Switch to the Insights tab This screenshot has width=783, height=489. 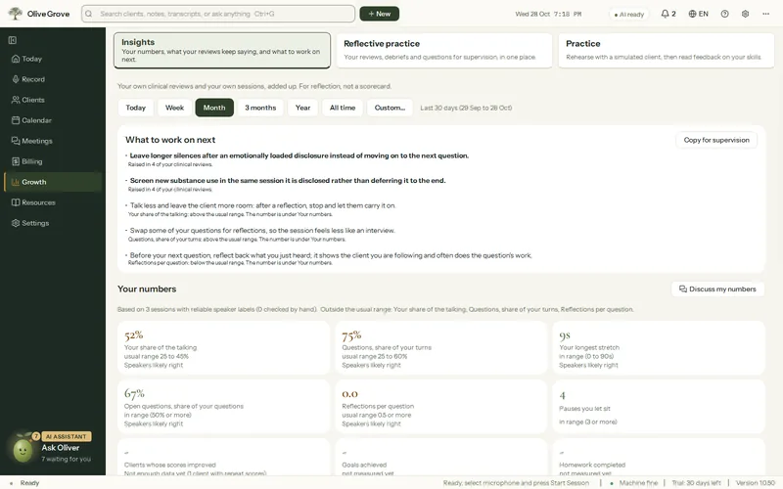pos(222,51)
